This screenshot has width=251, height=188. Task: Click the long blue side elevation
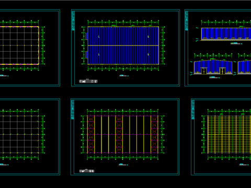226,34
